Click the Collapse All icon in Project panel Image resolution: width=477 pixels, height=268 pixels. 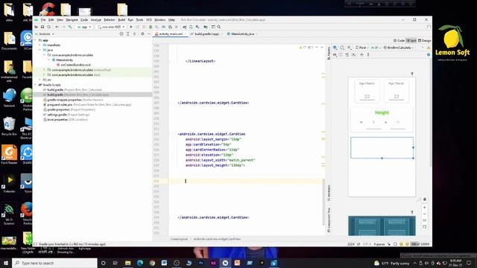134,34
